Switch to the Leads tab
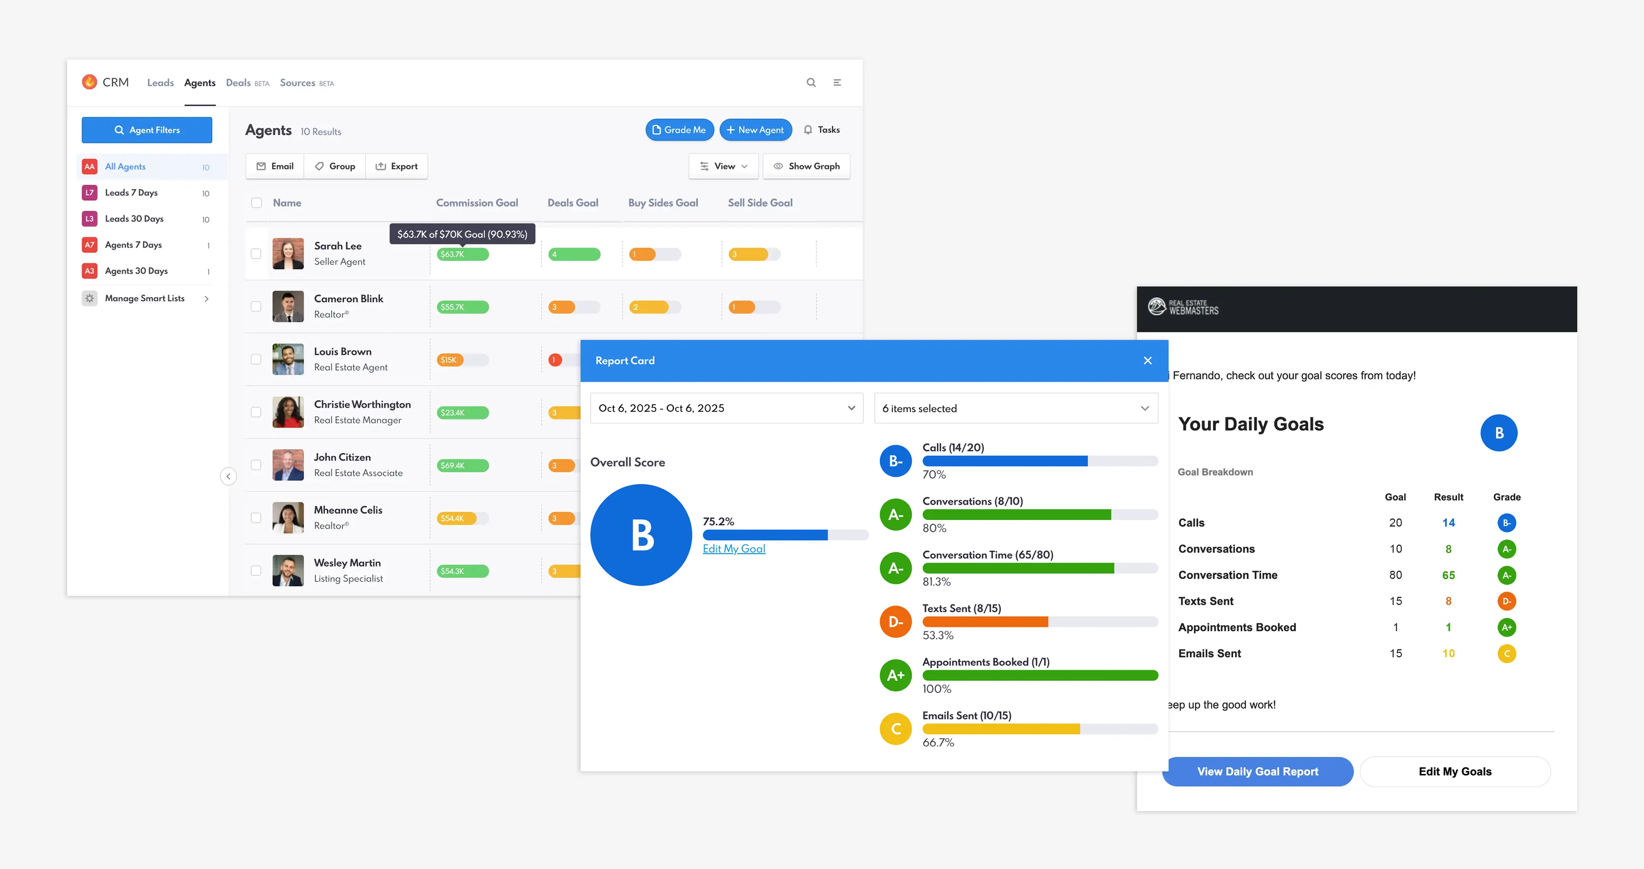This screenshot has height=869, width=1644. (160, 83)
